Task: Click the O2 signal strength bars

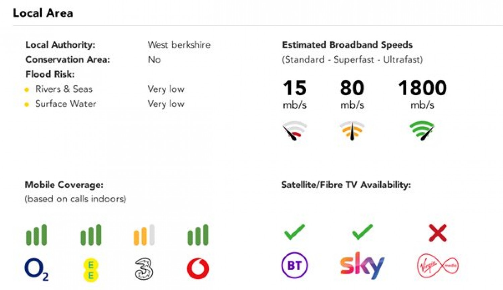Action: (x=37, y=235)
